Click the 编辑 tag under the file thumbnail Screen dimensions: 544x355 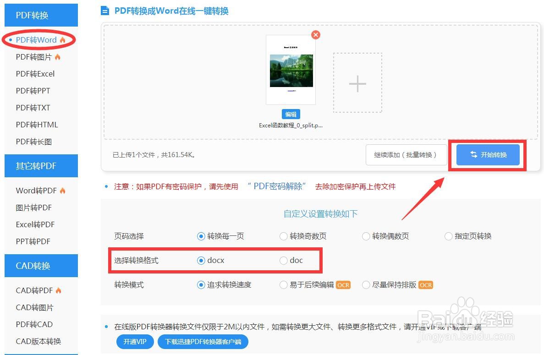pos(291,114)
